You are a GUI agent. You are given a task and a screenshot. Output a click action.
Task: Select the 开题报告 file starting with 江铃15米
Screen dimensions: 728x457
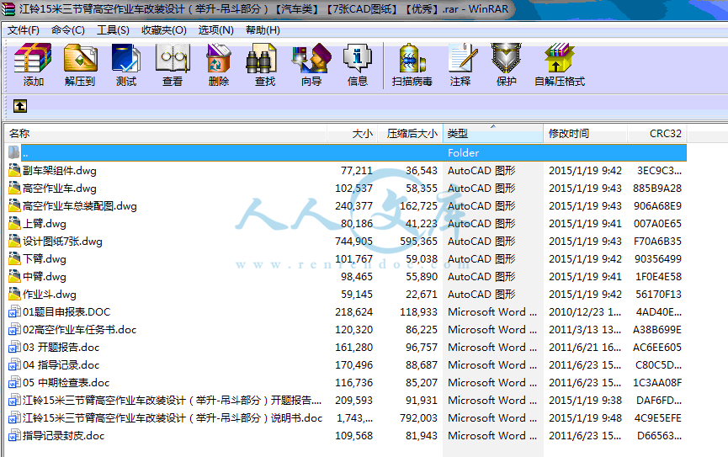pyautogui.click(x=172, y=400)
